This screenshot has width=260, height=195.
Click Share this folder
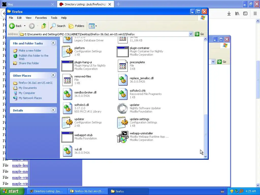pyautogui.click(x=29, y=63)
